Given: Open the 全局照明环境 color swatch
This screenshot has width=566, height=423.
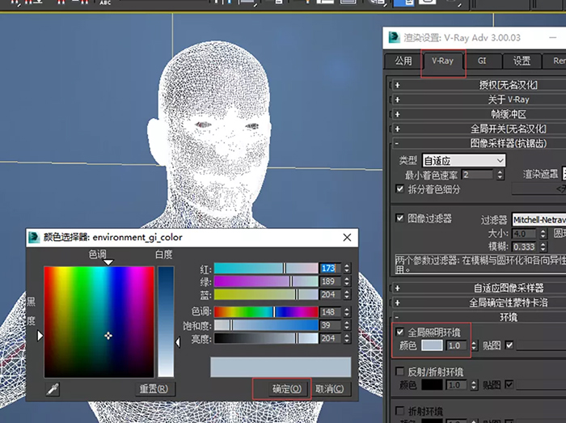Looking at the screenshot, I should (432, 345).
